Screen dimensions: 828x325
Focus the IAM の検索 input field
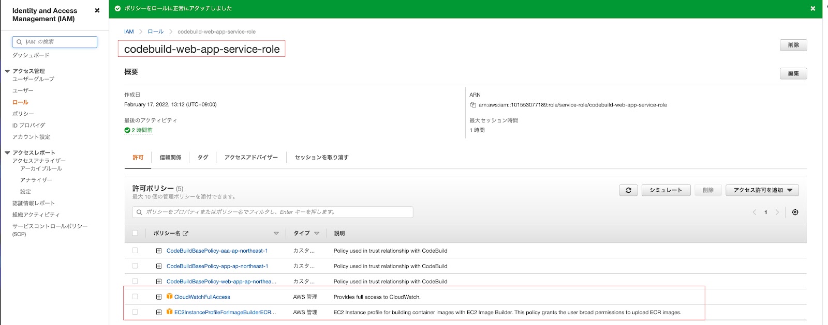[x=55, y=42]
